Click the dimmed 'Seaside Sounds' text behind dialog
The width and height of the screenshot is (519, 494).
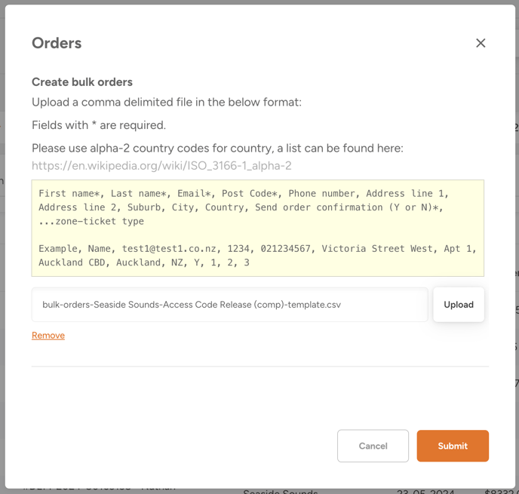(279, 491)
